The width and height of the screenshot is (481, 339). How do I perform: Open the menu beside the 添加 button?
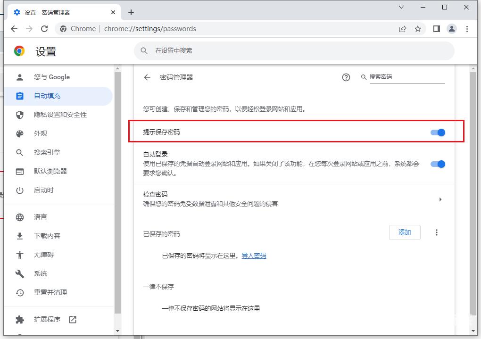click(x=437, y=232)
